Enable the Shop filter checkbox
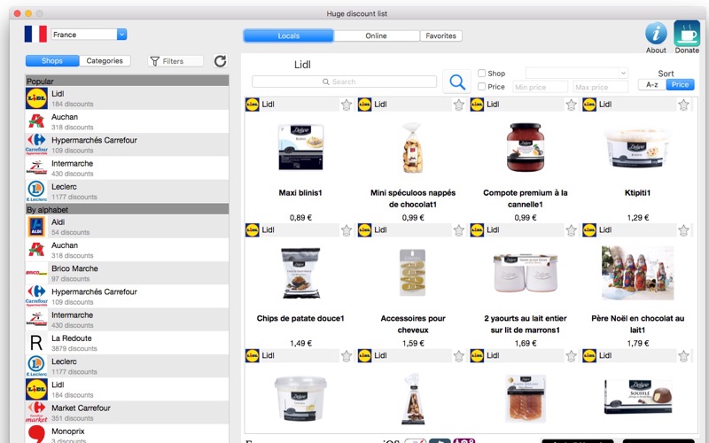Screen dimensions: 709x443 coord(481,73)
